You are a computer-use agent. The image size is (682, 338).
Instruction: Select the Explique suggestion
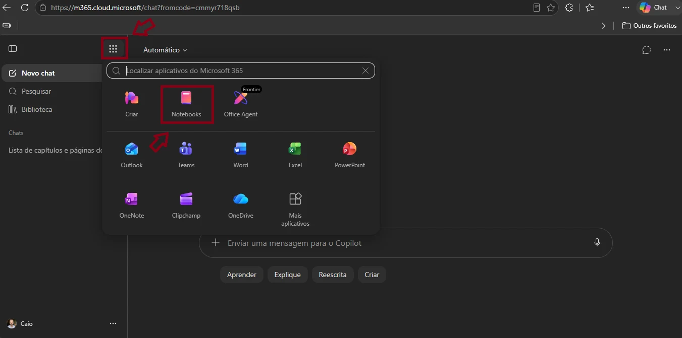[x=288, y=275]
